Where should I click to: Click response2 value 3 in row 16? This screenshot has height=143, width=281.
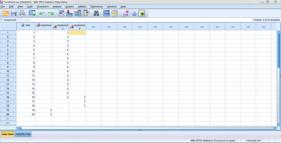[77, 97]
